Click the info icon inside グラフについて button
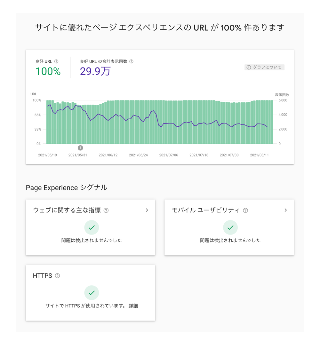 [x=249, y=67]
